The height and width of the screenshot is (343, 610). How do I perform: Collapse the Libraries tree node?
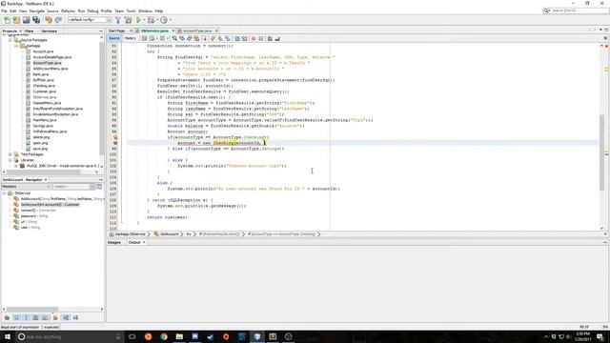10,160
